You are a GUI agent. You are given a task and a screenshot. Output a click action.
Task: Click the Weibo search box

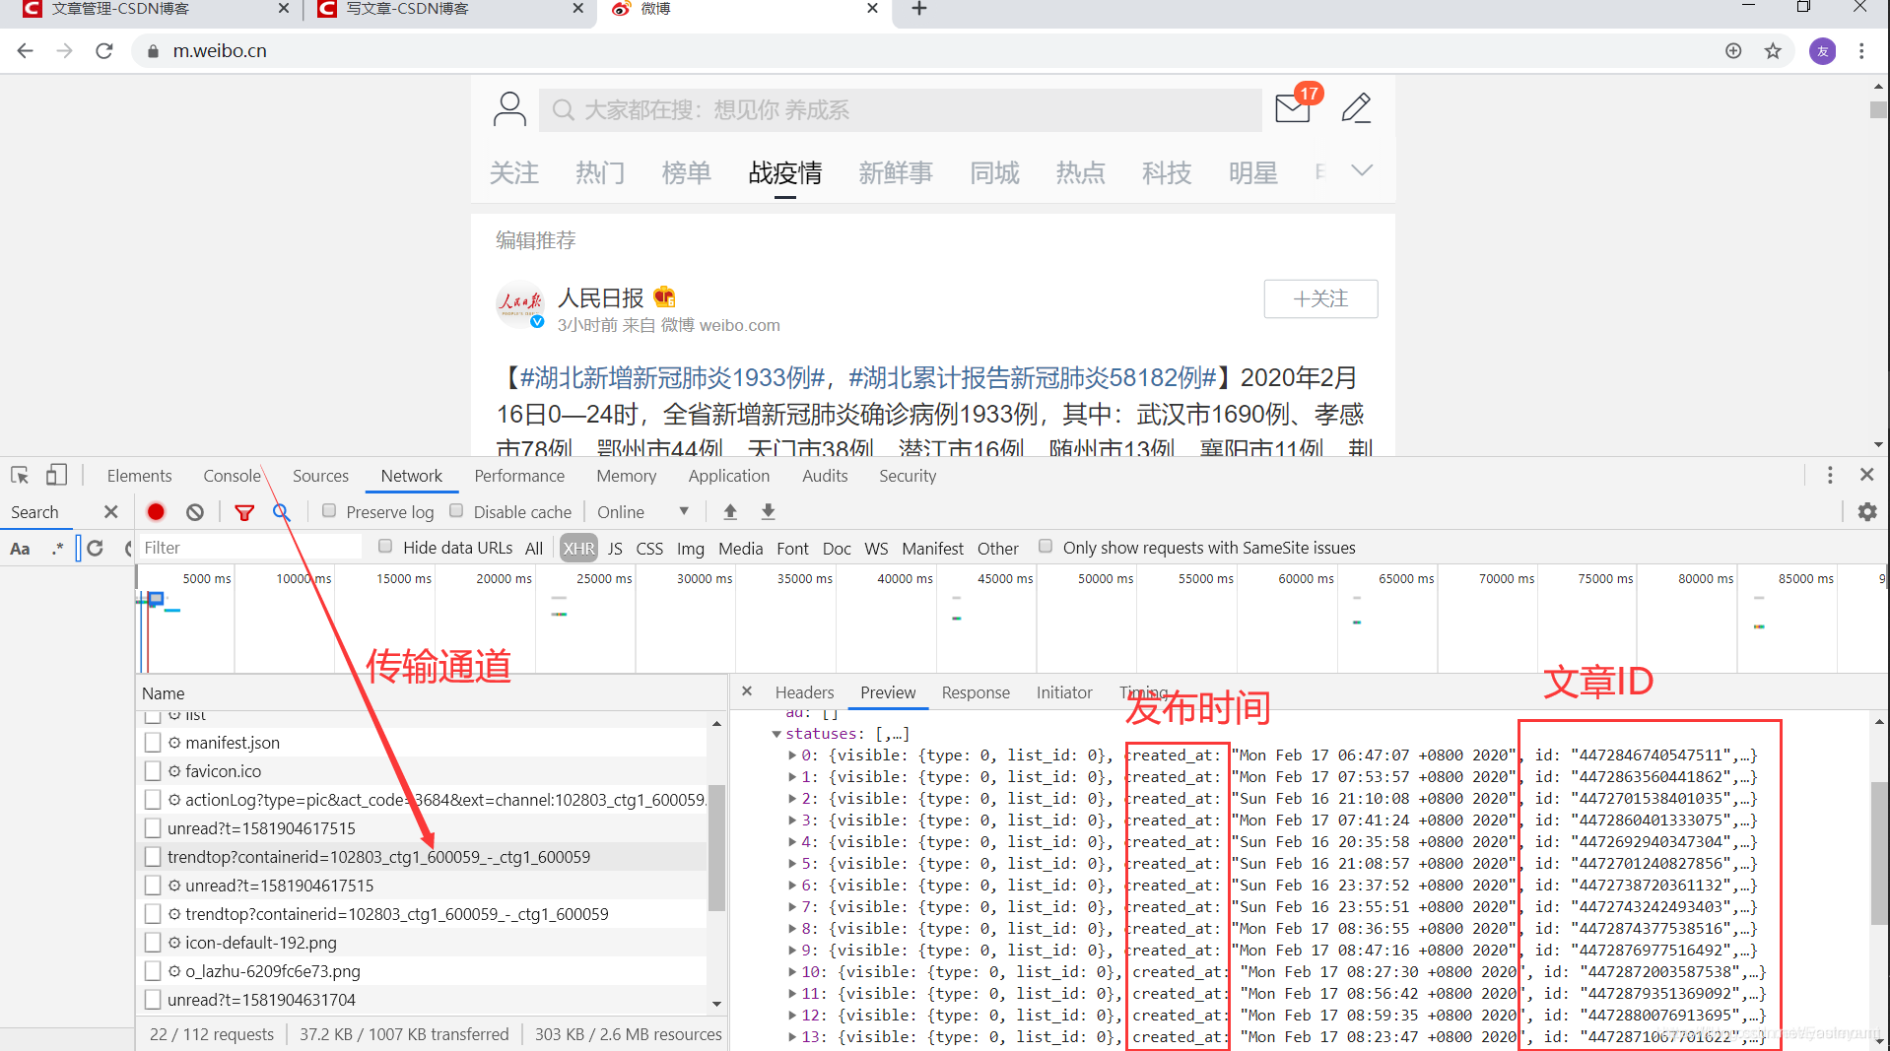(x=900, y=109)
